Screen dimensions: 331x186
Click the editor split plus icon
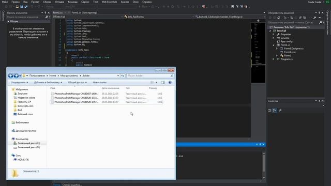pyautogui.click(x=258, y=21)
